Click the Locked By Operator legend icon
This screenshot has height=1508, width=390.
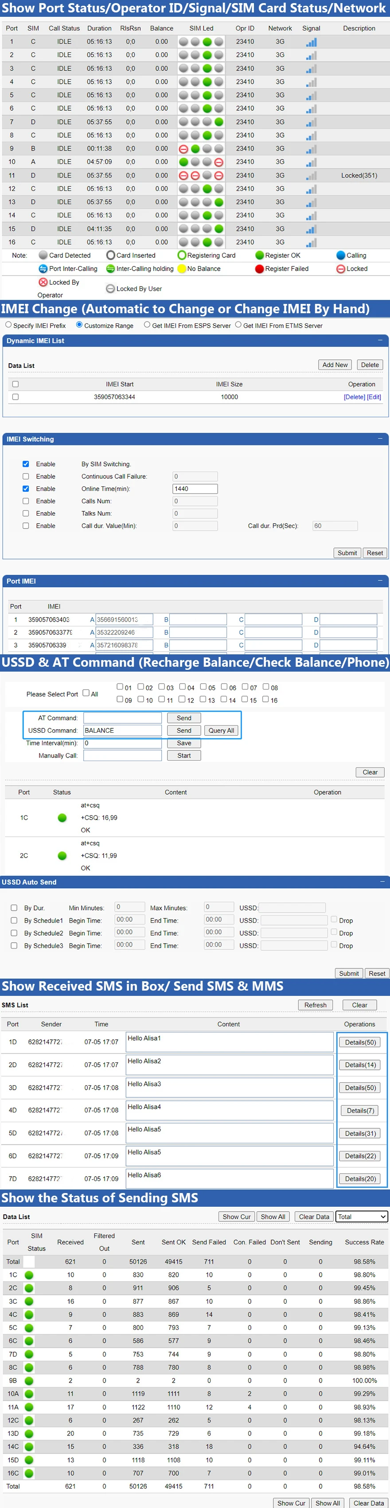(x=43, y=283)
